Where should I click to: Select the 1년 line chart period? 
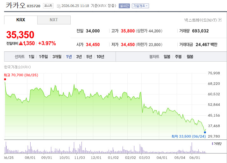point(69,57)
